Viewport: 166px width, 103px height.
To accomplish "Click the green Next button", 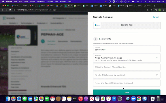I will [127, 92].
